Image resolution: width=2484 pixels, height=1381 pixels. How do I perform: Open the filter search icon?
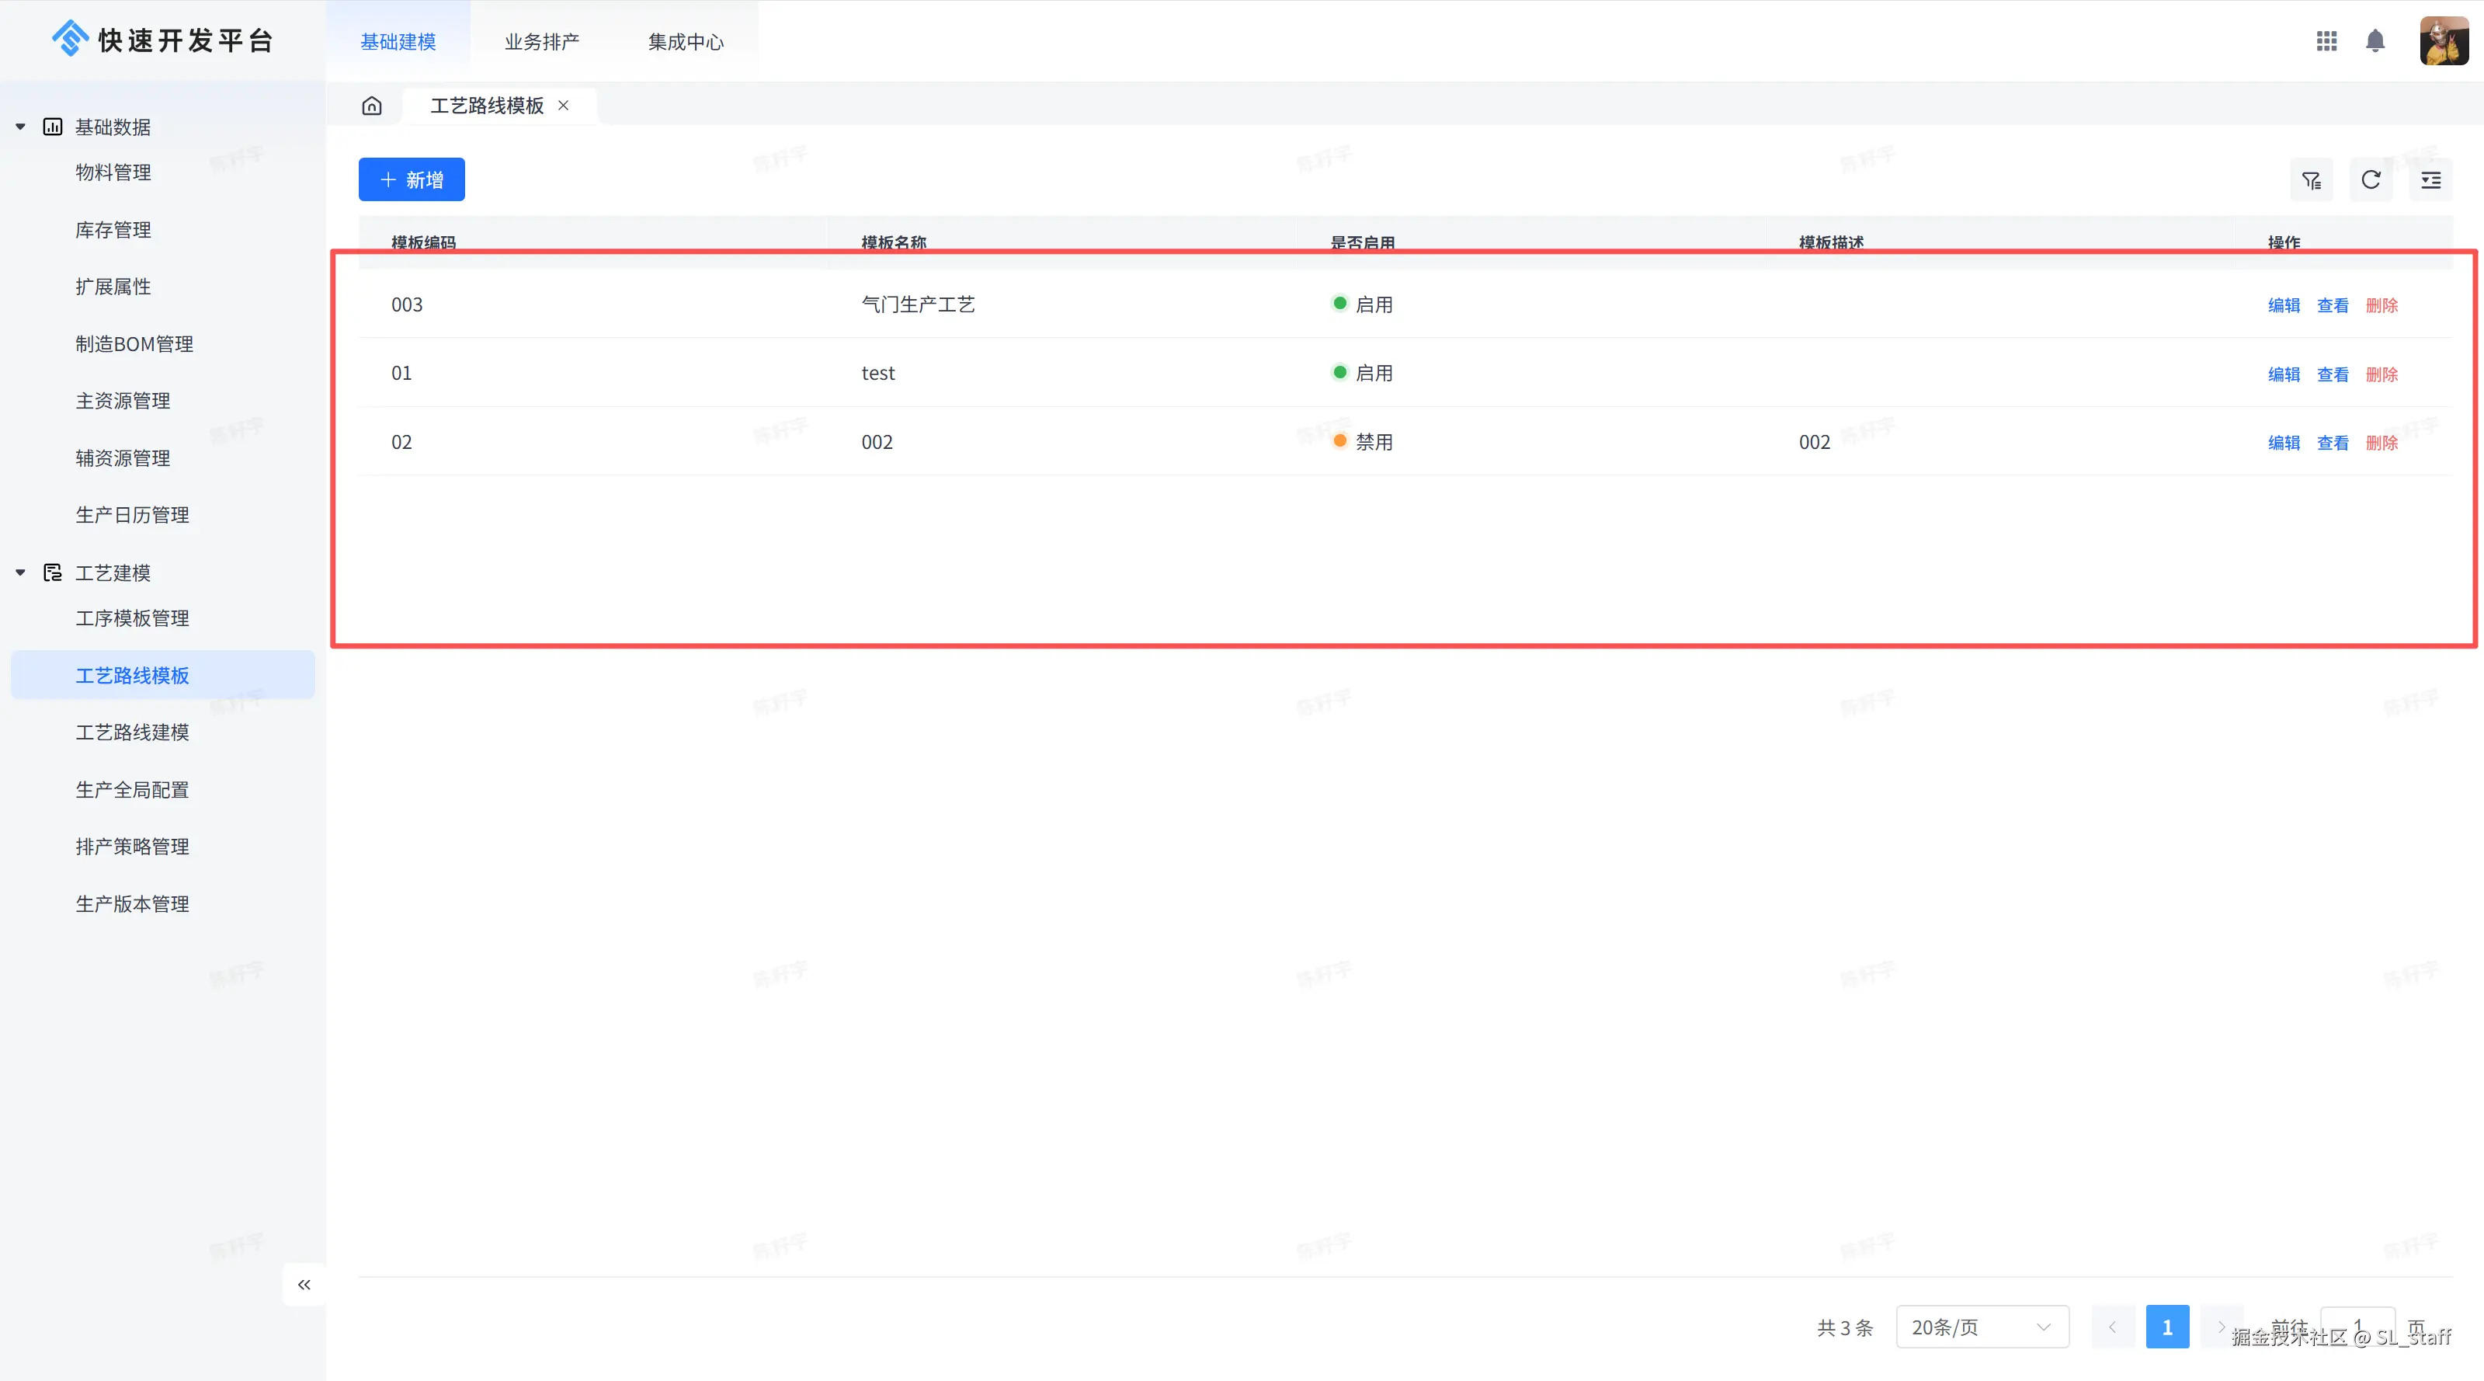[x=2312, y=179]
